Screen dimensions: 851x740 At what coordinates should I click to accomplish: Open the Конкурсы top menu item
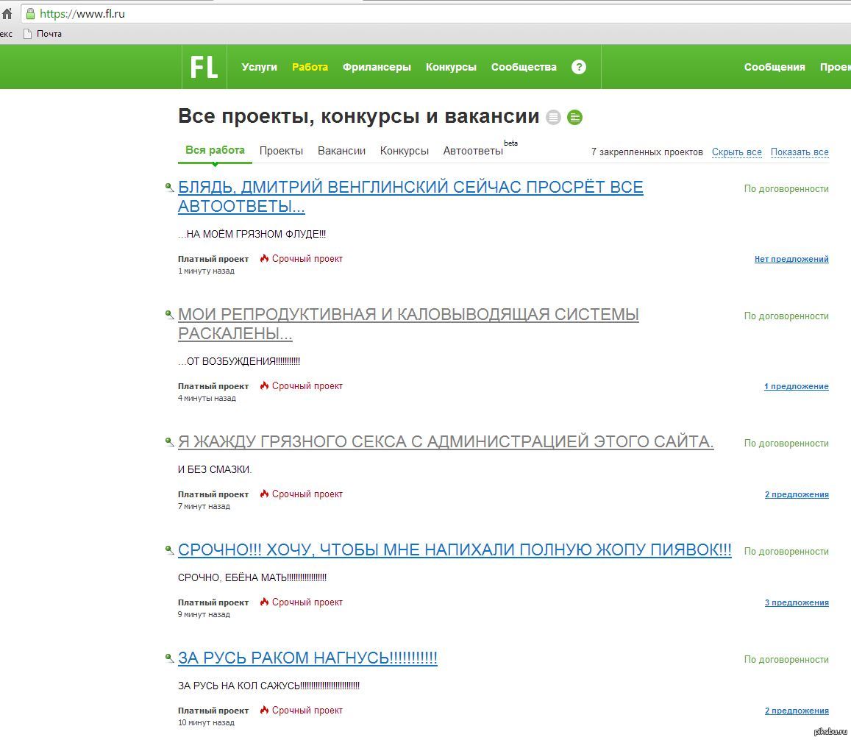click(451, 67)
